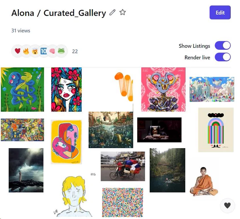Click the floating black heart button

(x=227, y=205)
